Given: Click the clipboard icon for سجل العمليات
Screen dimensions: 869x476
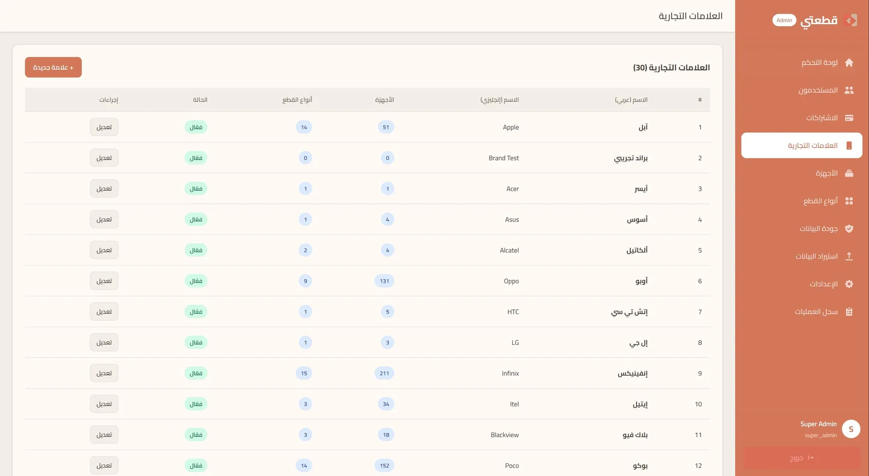Looking at the screenshot, I should [x=849, y=311].
